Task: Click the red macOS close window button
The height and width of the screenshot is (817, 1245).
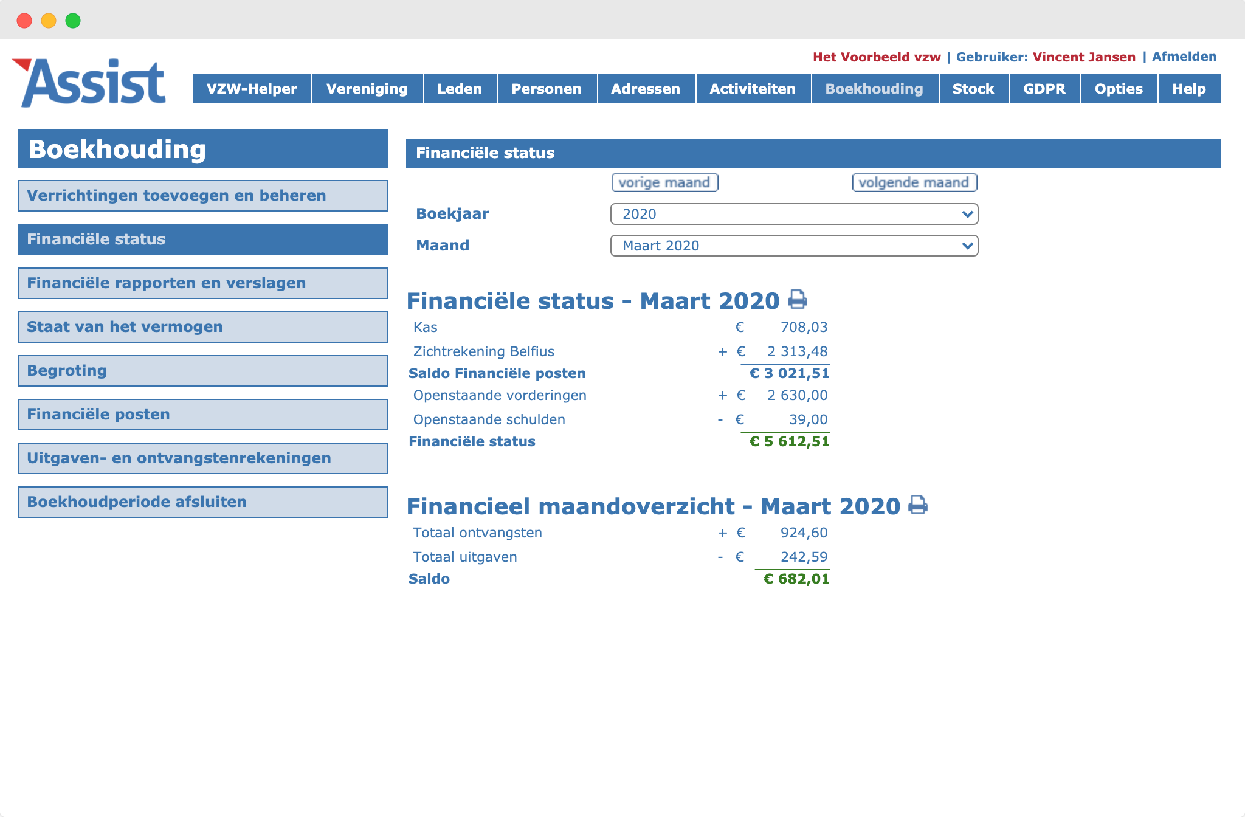Action: tap(24, 21)
